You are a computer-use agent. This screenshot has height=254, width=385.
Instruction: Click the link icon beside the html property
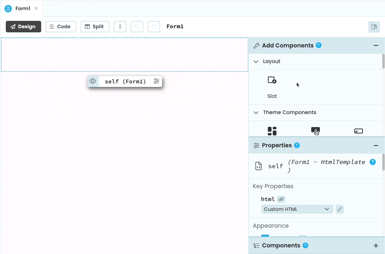pos(281,199)
